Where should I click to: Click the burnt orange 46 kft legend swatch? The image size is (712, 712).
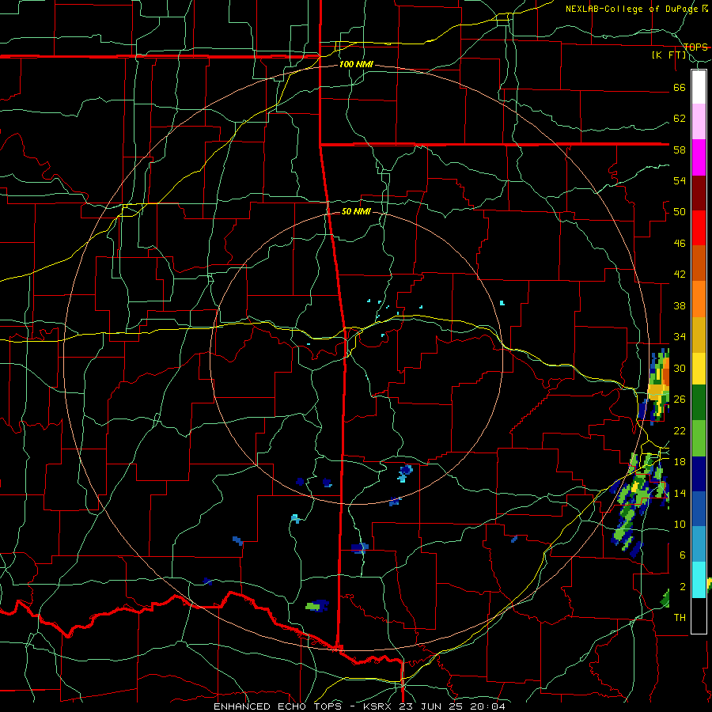(699, 263)
